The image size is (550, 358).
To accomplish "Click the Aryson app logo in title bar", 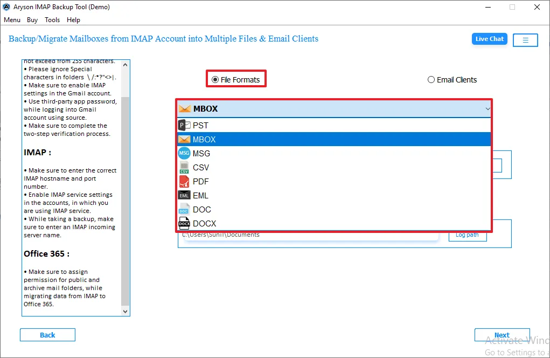I will [6, 6].
